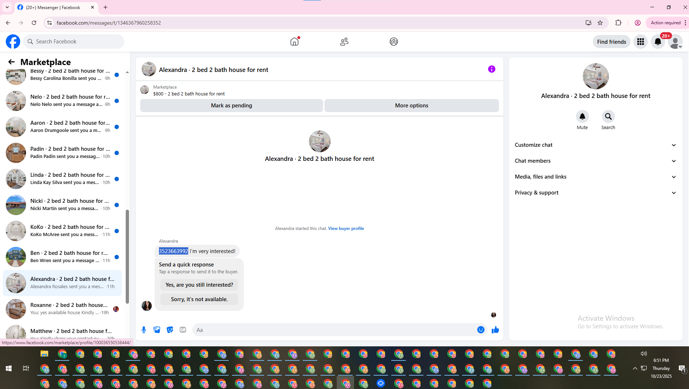Click the $800 listing thumbnail in the Marketplace banner
Viewport: 689px width, 389px height.
[145, 90]
